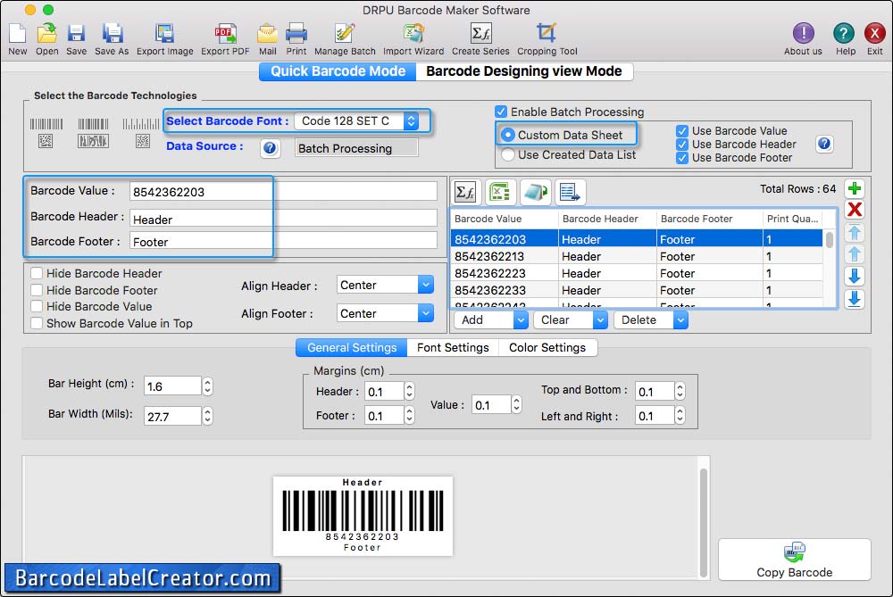Check Hide Barcode Footer

[37, 290]
